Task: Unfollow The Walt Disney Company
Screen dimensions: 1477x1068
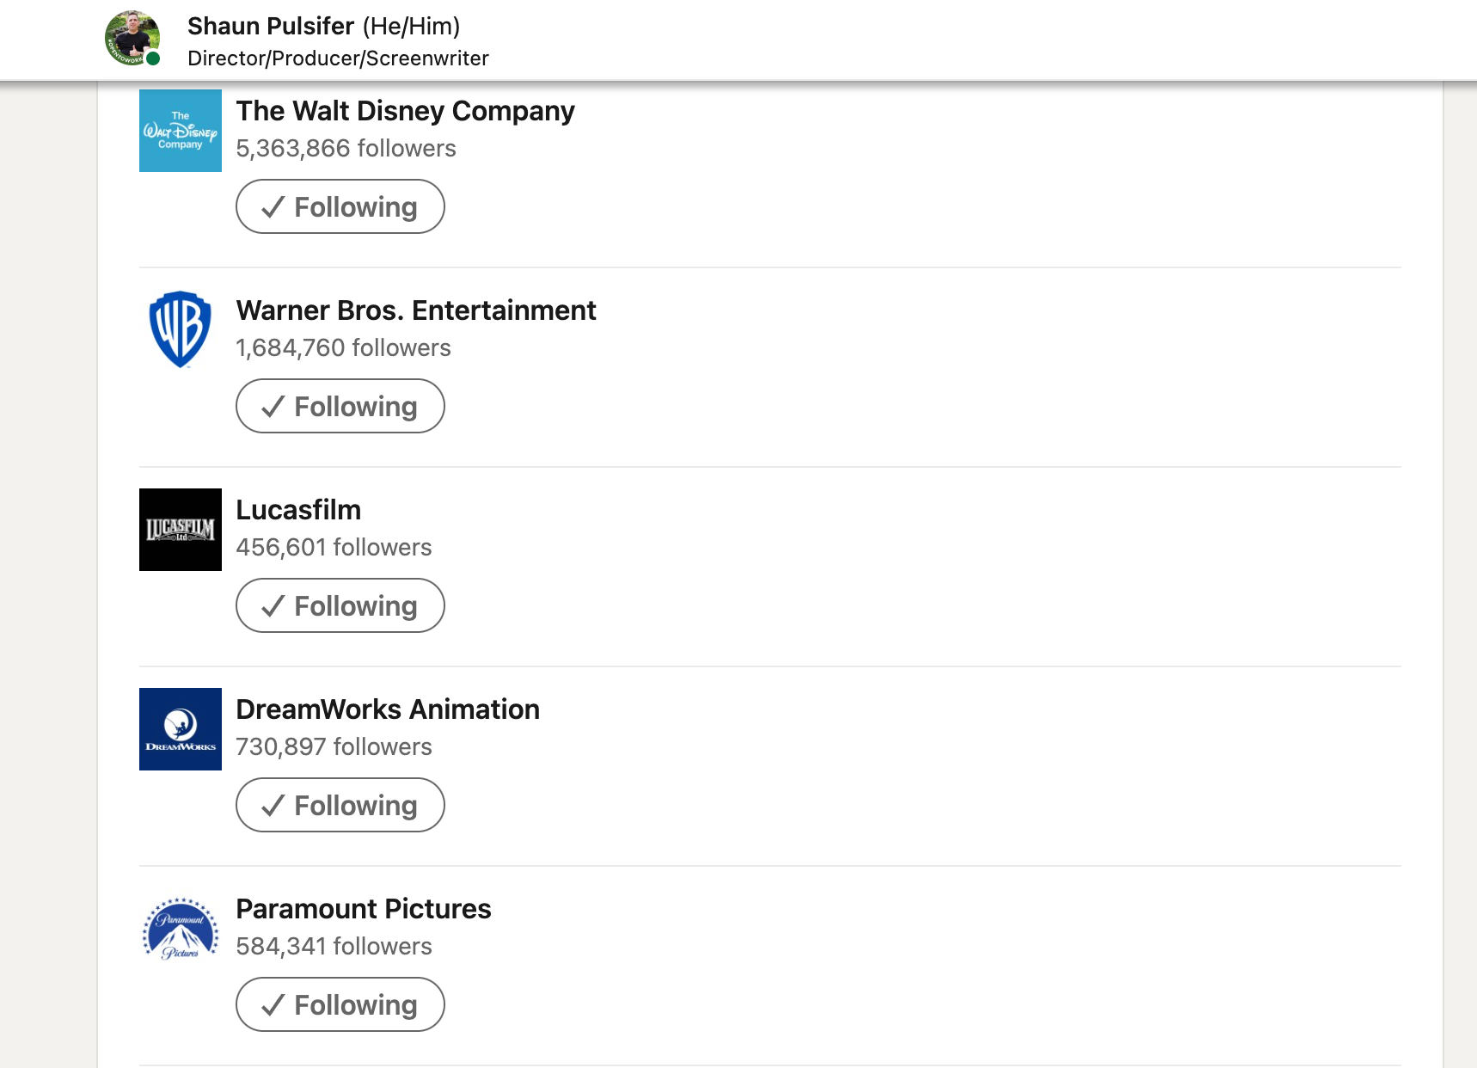Action: [340, 206]
